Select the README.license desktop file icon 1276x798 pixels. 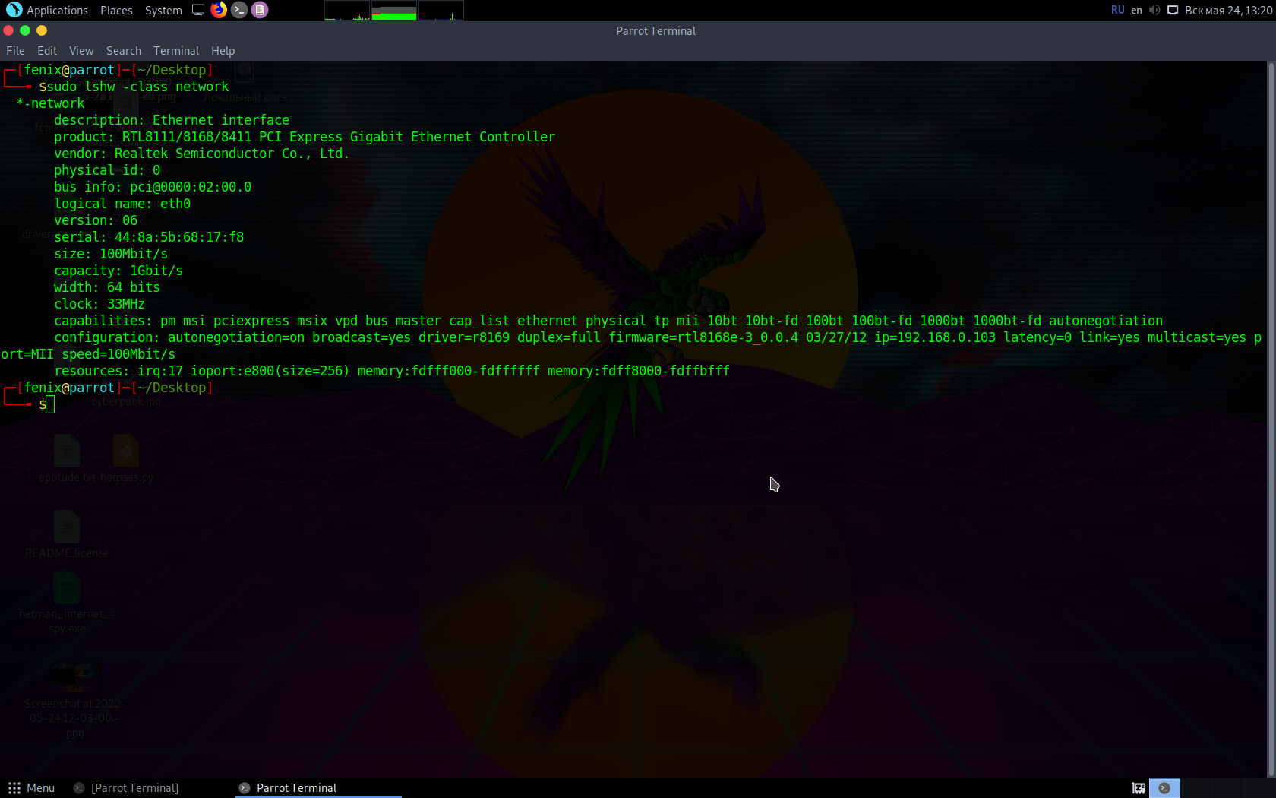coord(67,534)
